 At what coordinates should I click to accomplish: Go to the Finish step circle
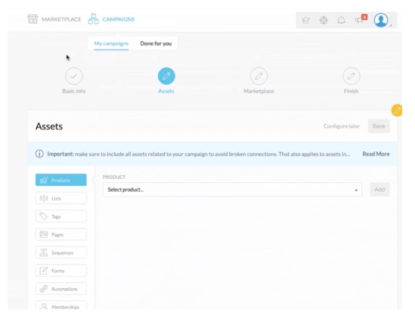click(x=351, y=76)
